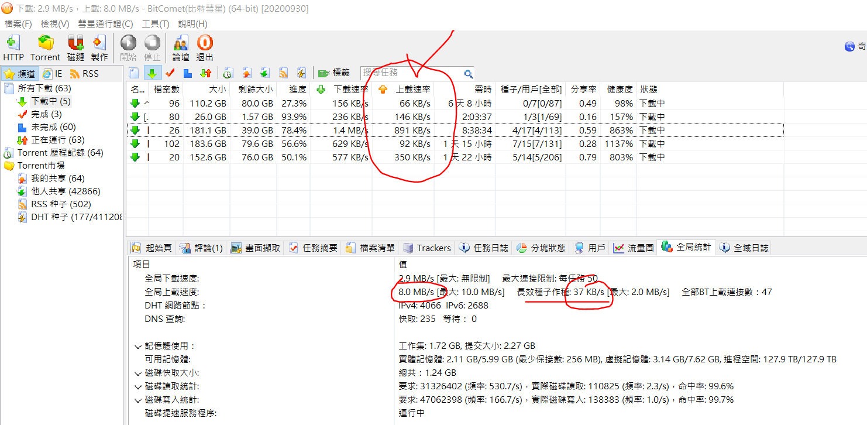Sort by 下載速率 column header

[341, 90]
